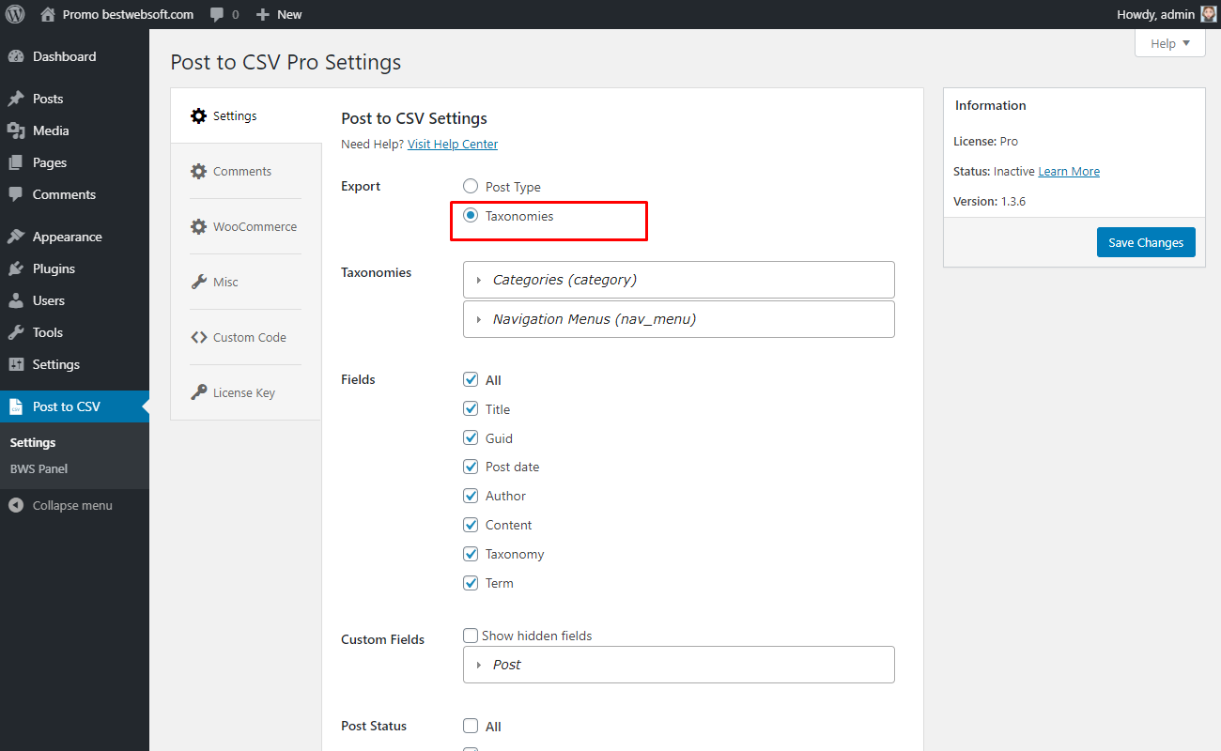This screenshot has width=1221, height=751.
Task: Click the New label in admin bar
Action: pyautogui.click(x=289, y=14)
